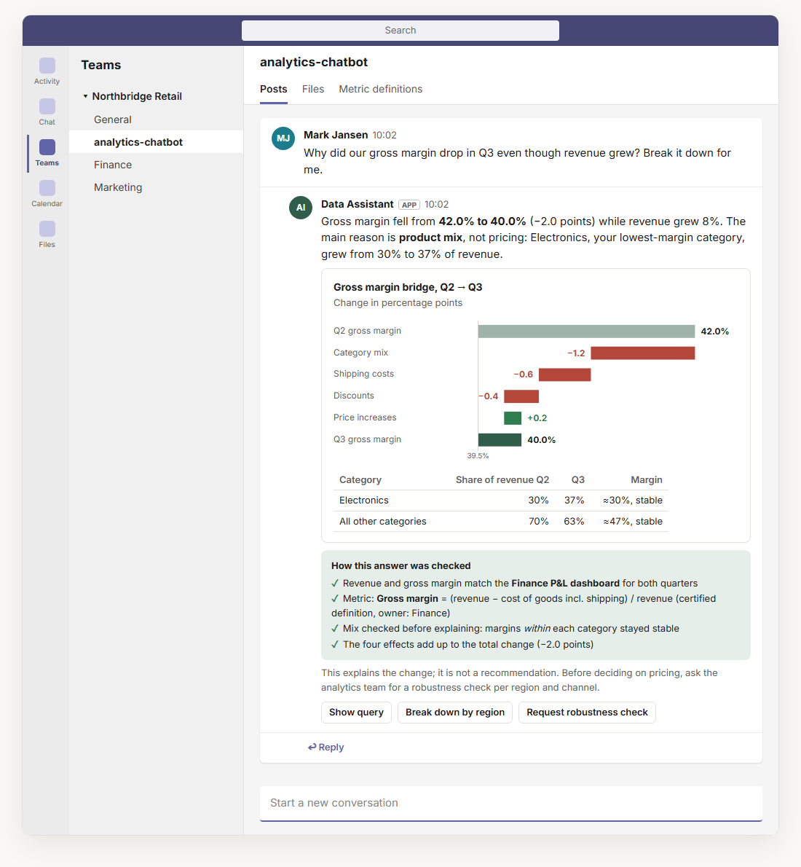Click the APP badge next to Data Assistant
801x867 pixels.
409,205
